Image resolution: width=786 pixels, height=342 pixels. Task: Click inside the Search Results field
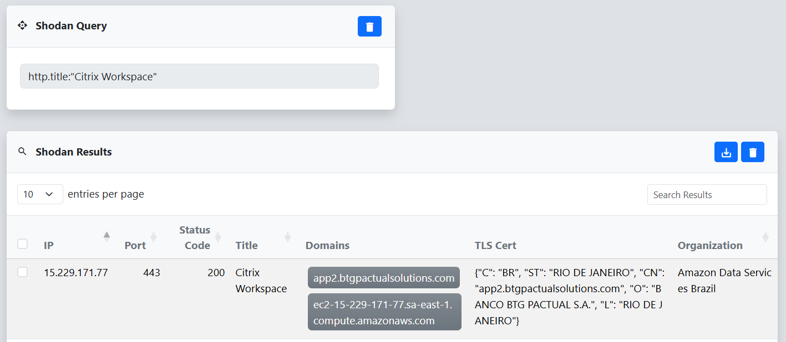click(707, 194)
